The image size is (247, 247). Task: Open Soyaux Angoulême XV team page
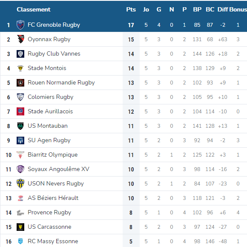pos(58,169)
